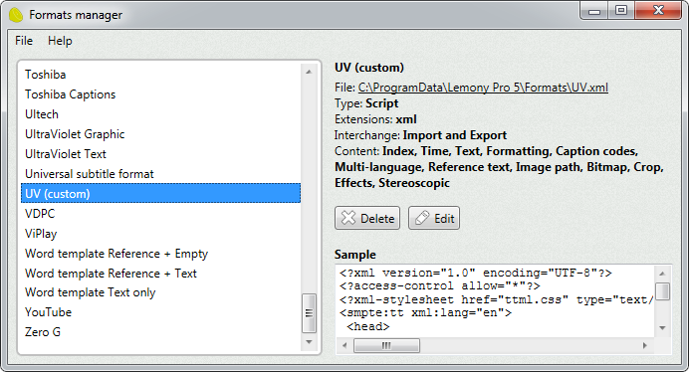
Task: Select Universal subtitle format
Action: point(161,173)
